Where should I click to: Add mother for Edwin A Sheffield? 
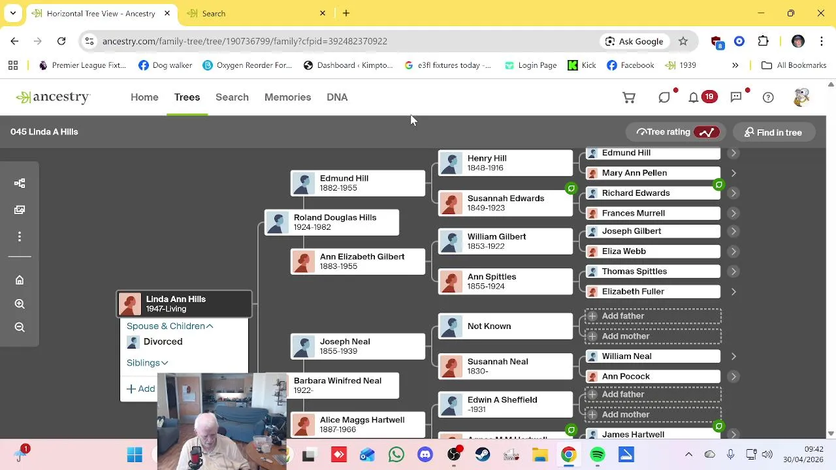(653, 415)
